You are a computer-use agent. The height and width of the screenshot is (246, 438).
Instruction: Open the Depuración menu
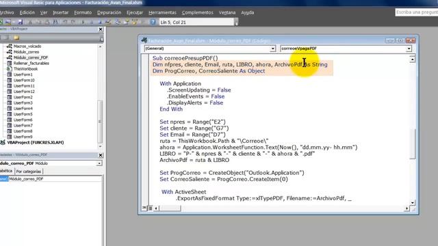pyautogui.click(x=109, y=12)
